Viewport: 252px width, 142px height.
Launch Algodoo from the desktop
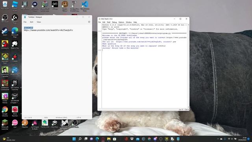[x=25, y=123]
